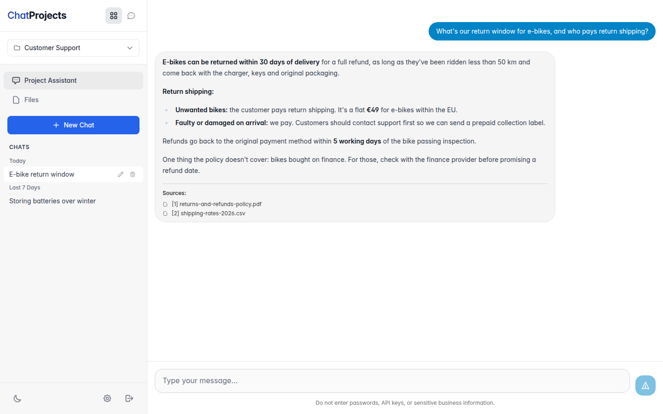Image resolution: width=663 pixels, height=414 pixels.
Task: Rename the E-bike return window chat
Action: coord(121,174)
